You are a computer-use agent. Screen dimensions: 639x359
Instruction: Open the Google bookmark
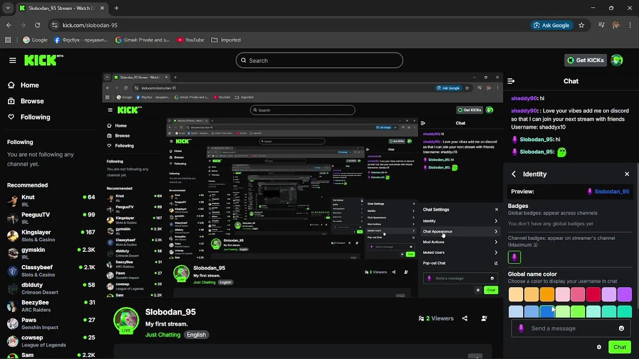click(35, 40)
